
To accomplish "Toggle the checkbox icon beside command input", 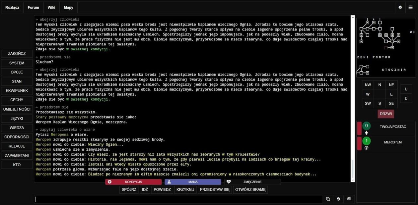I will (349, 199).
